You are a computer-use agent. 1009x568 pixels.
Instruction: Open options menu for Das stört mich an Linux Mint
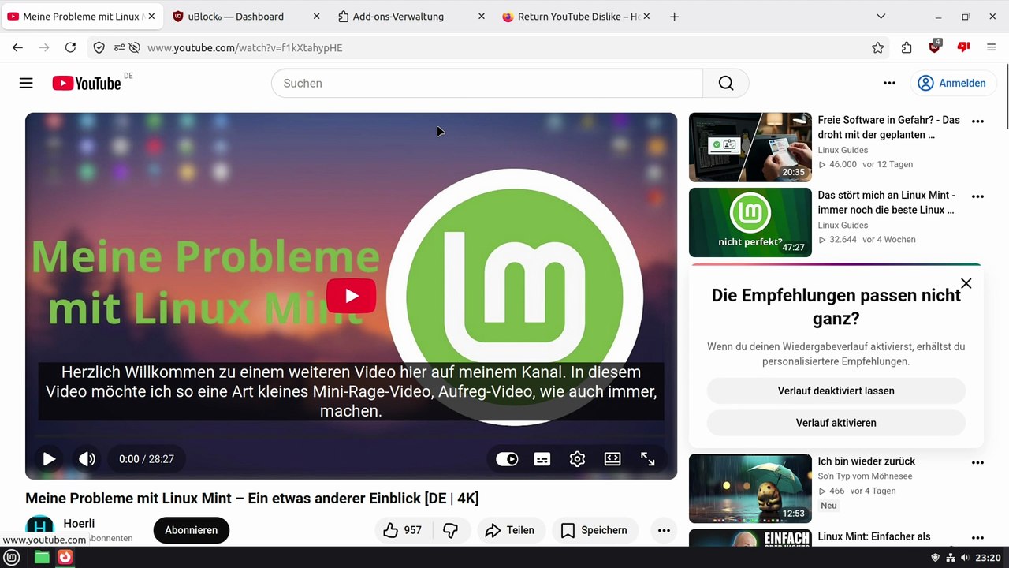coord(977,196)
